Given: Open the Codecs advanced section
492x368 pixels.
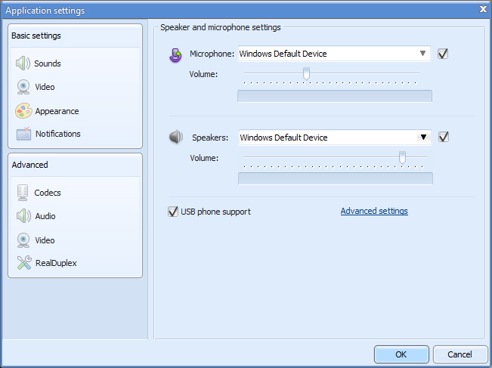Looking at the screenshot, I should (x=48, y=193).
